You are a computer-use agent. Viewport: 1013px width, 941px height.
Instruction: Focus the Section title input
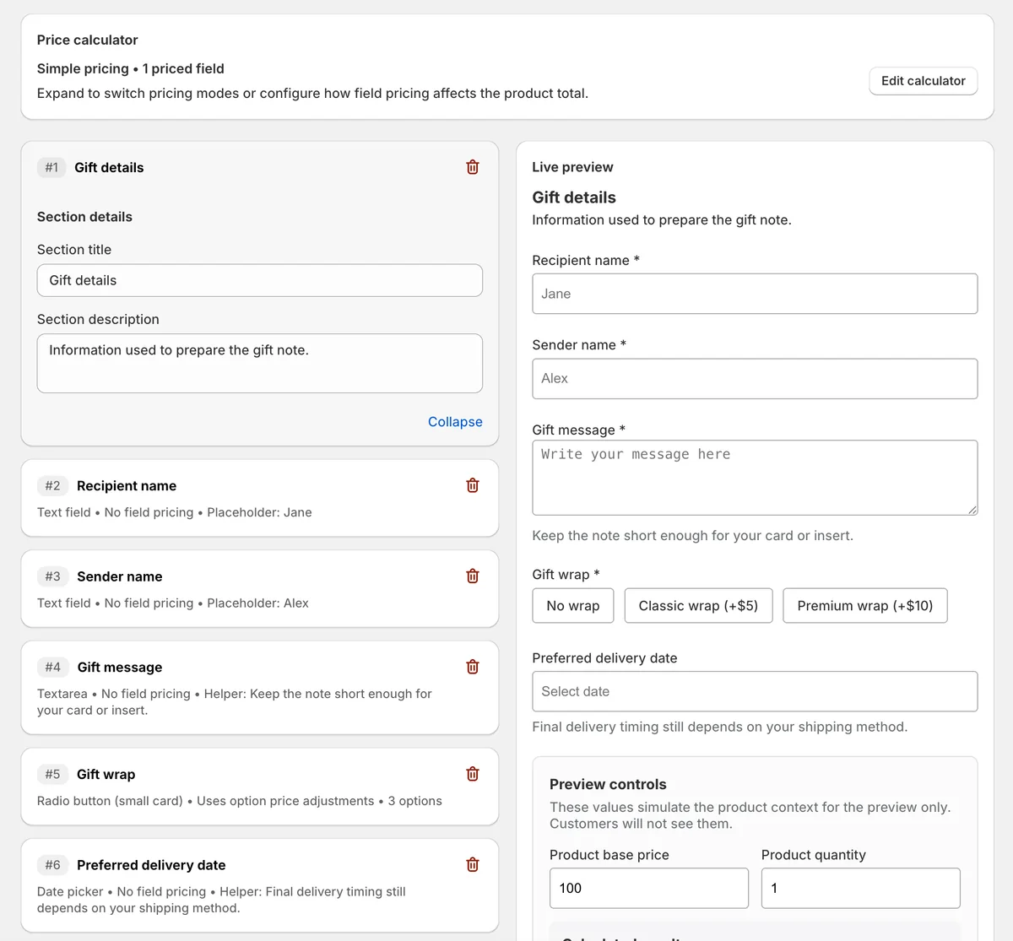(260, 280)
